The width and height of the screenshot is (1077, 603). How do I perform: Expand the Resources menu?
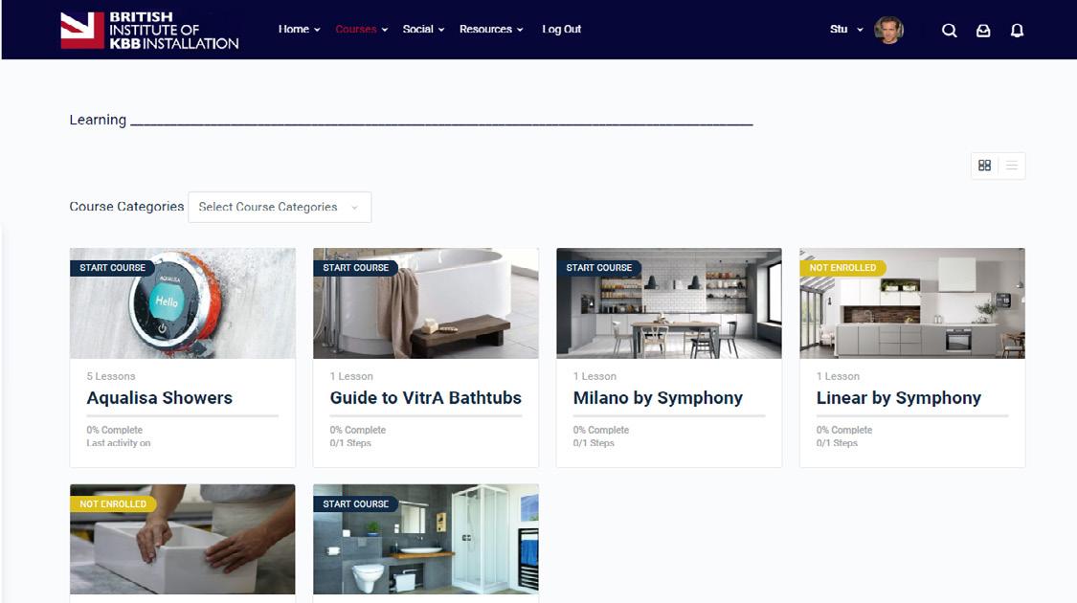(x=491, y=29)
